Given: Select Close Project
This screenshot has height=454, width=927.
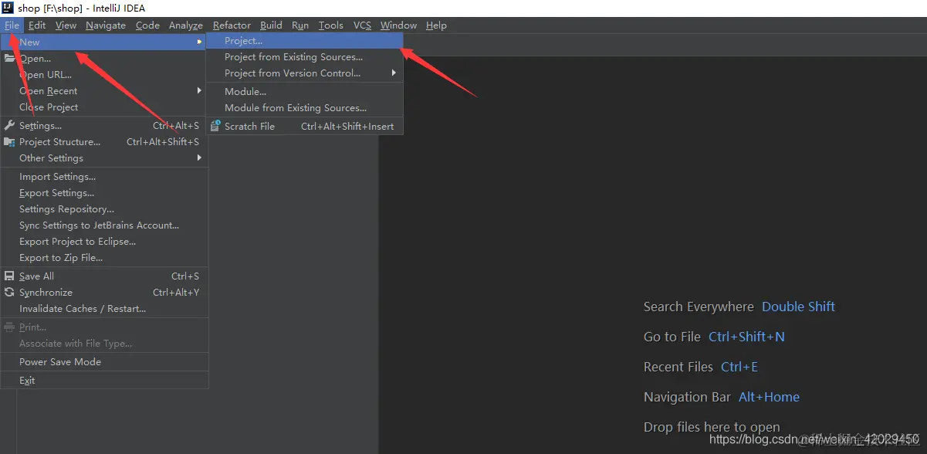Looking at the screenshot, I should pyautogui.click(x=104, y=107).
